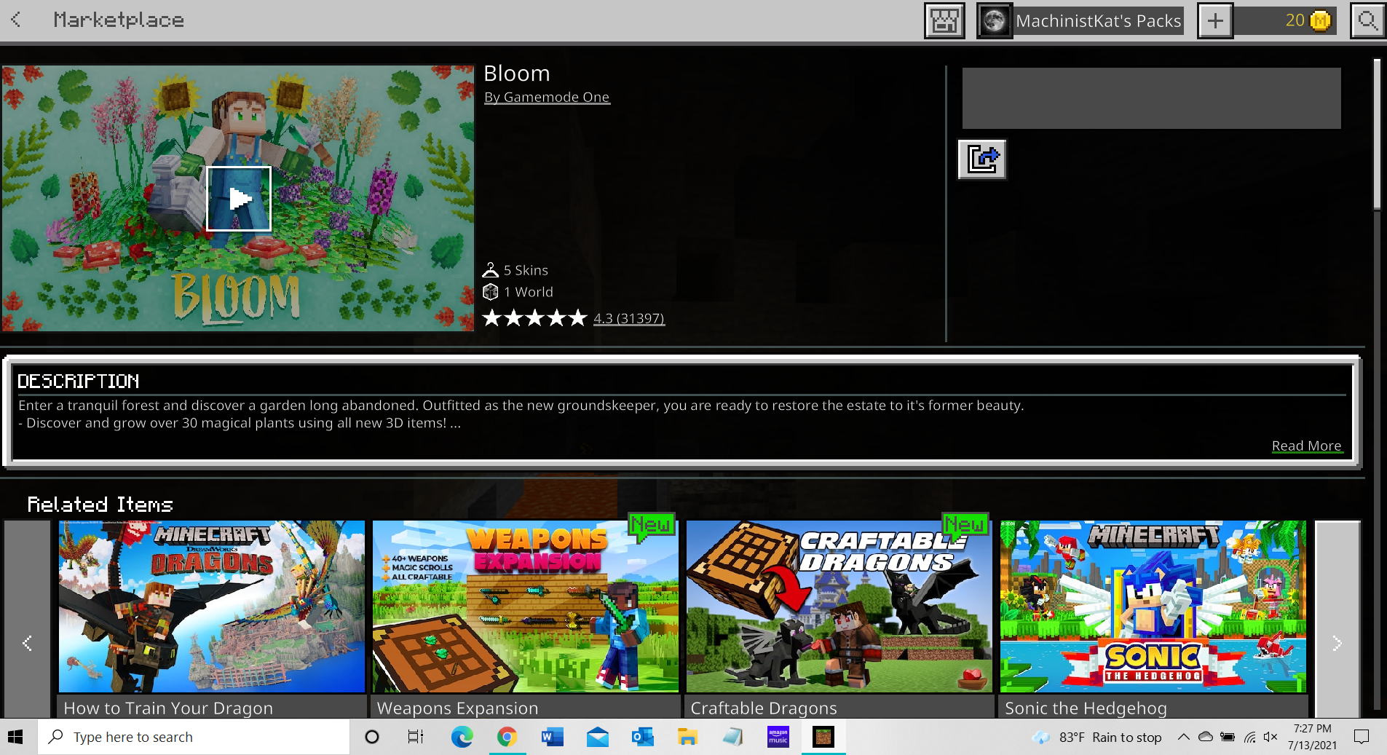Open the clock showing 7:27 PM

(x=1313, y=737)
